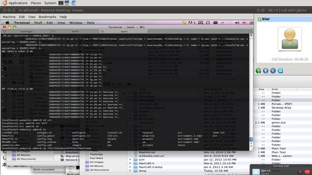This screenshot has height=175, width=312.
Task: Expand the scm folder in Finder
Action: [130, 159]
